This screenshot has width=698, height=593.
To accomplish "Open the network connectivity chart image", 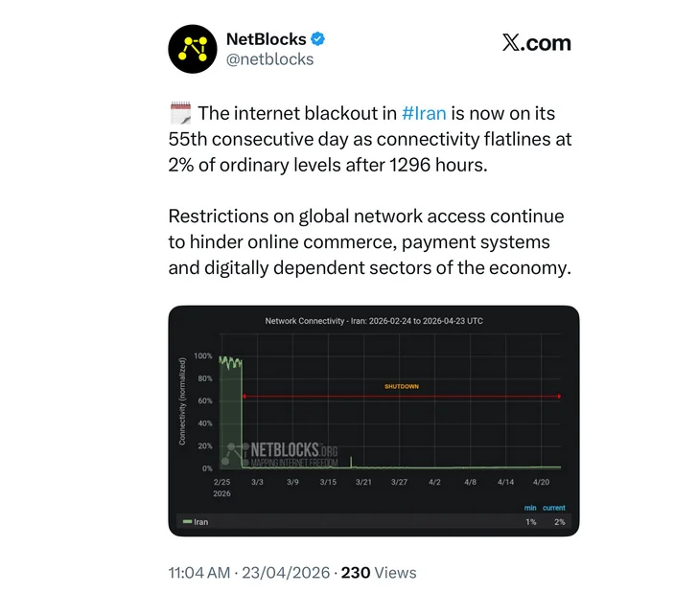I will tap(374, 421).
